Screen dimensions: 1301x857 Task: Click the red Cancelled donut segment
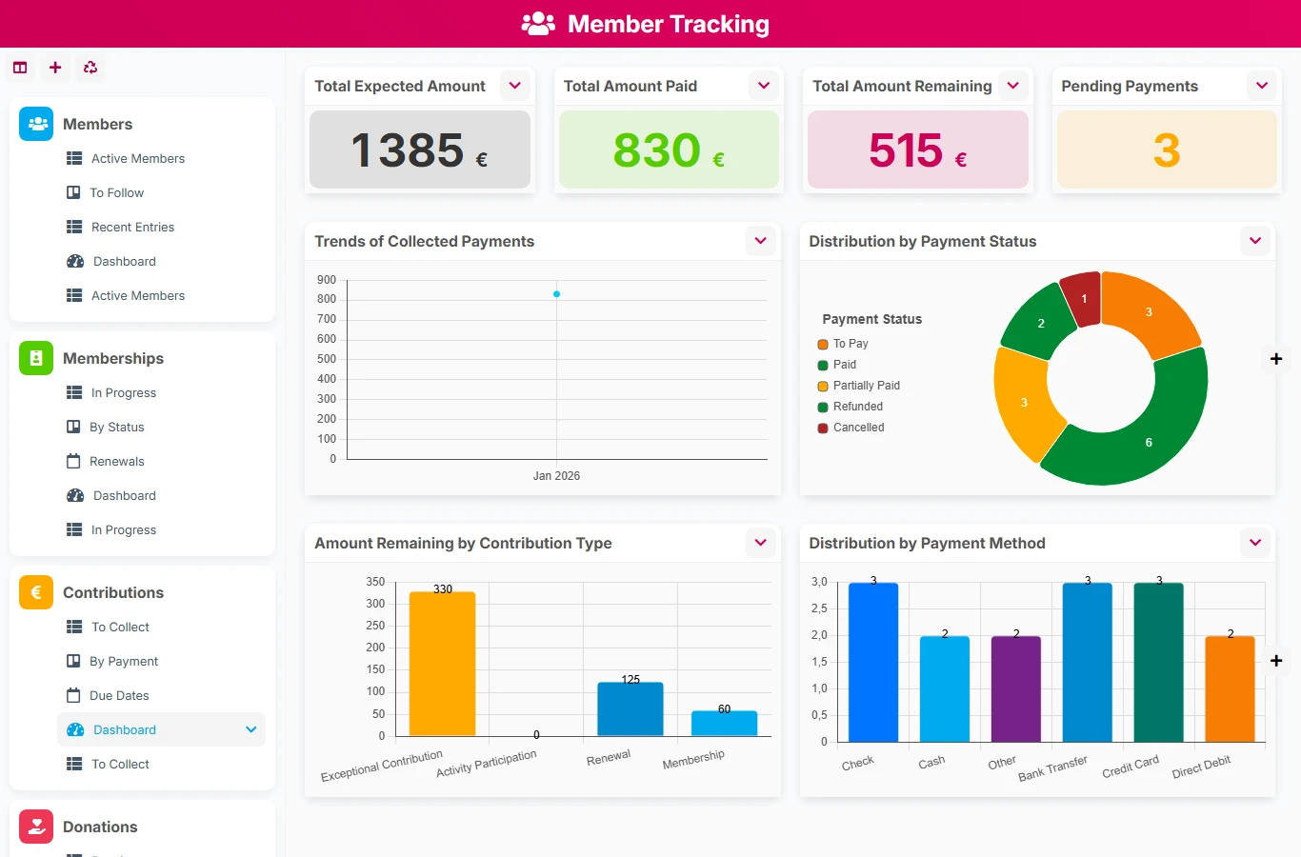pos(1082,297)
